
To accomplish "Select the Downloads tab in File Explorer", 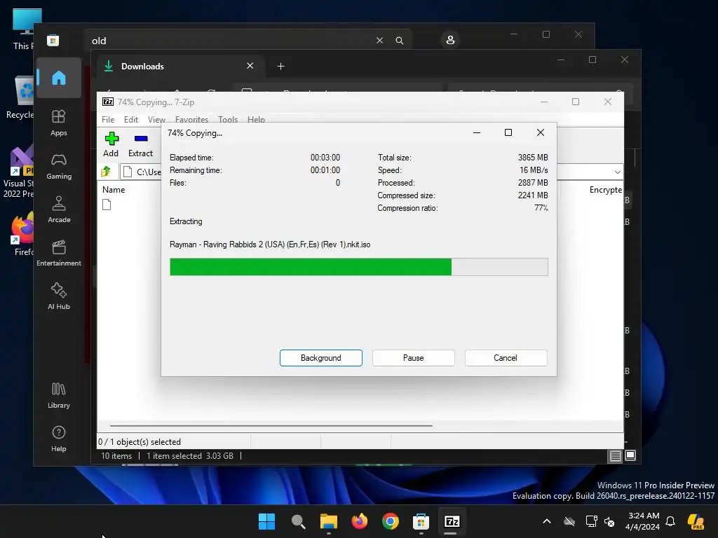I will [x=179, y=67].
